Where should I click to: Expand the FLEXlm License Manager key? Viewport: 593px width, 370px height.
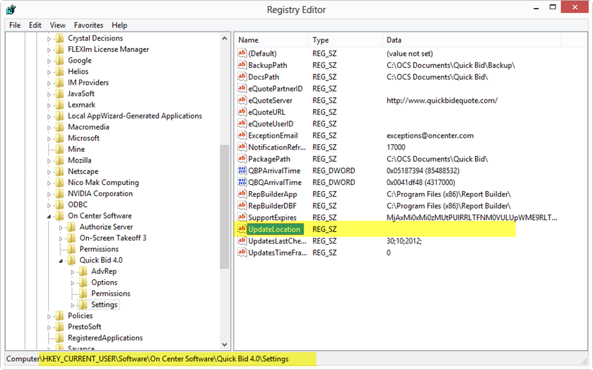tap(49, 49)
